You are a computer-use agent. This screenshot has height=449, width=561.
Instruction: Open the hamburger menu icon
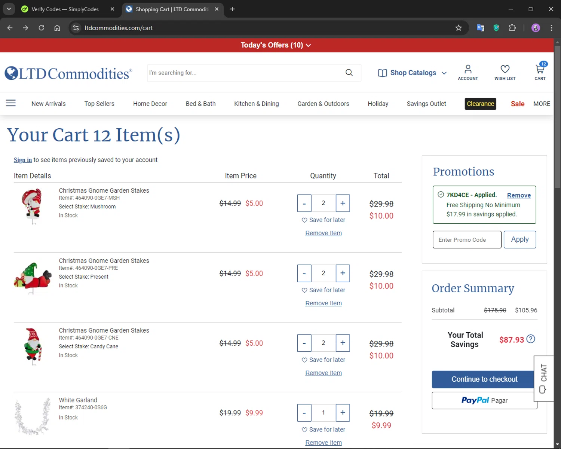[x=11, y=103]
